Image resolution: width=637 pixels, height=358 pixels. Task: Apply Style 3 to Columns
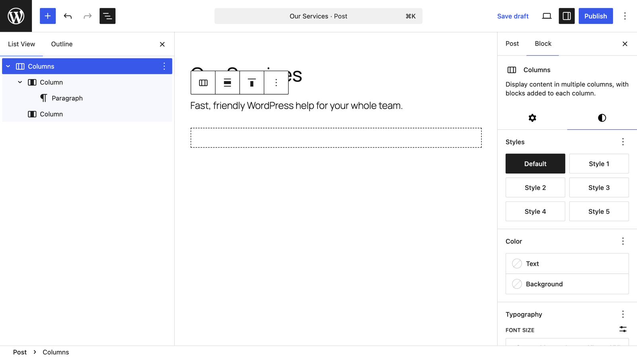[599, 187]
